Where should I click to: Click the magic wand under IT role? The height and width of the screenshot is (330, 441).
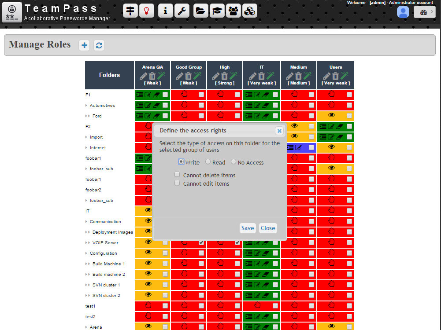click(x=271, y=76)
